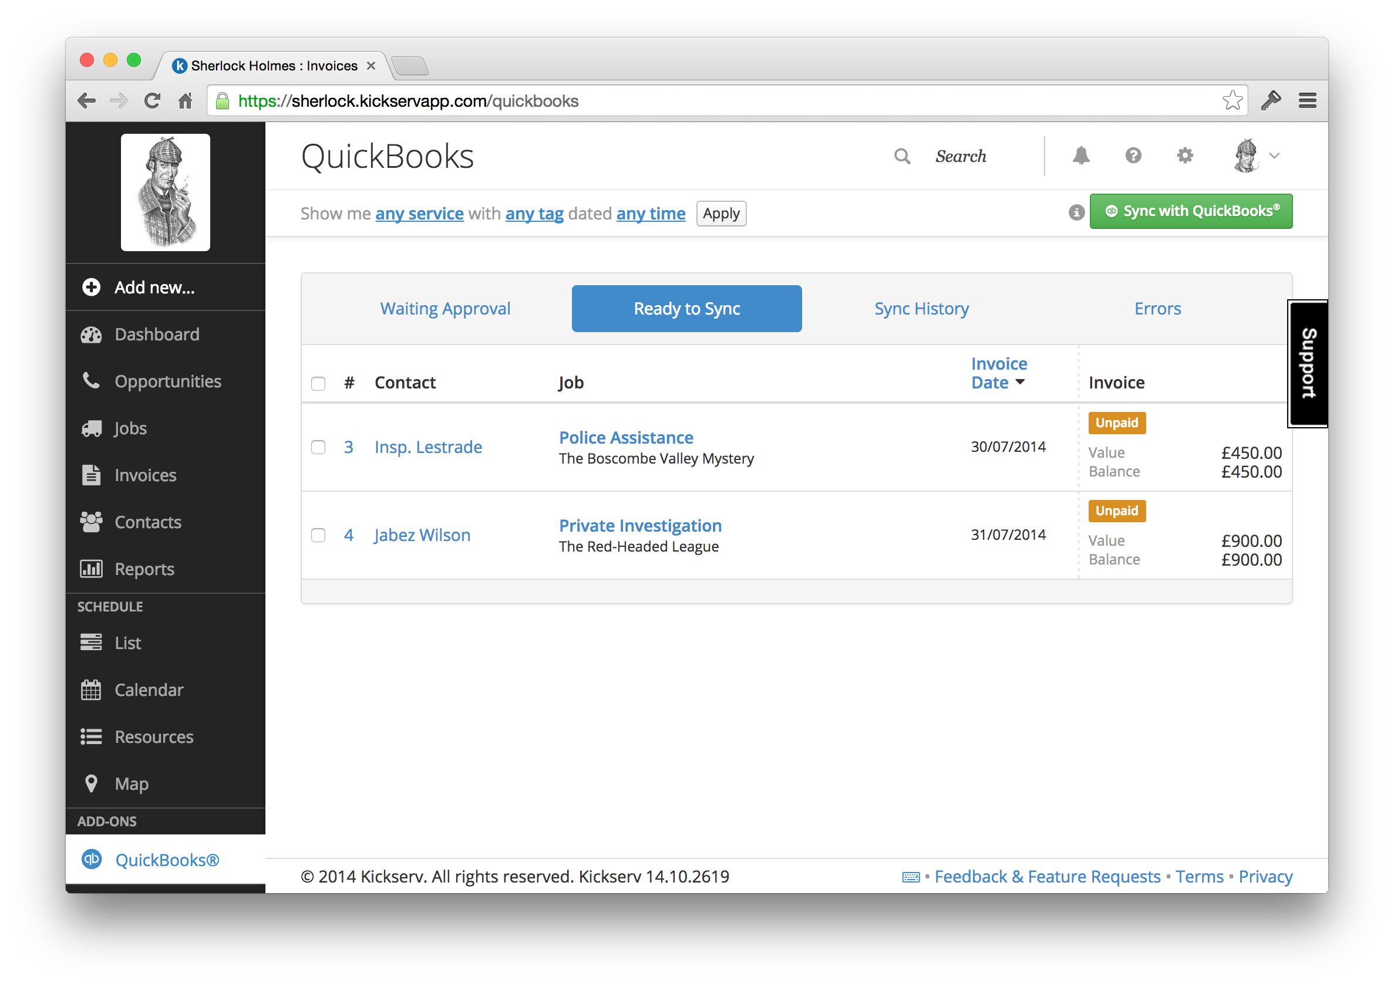The image size is (1394, 987).
Task: Open Dashboard from the sidebar
Action: [156, 334]
